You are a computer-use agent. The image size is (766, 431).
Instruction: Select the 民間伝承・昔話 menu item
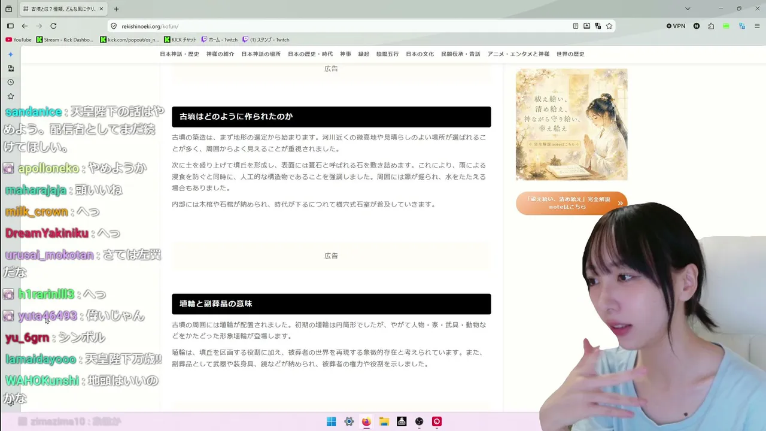coord(461,54)
